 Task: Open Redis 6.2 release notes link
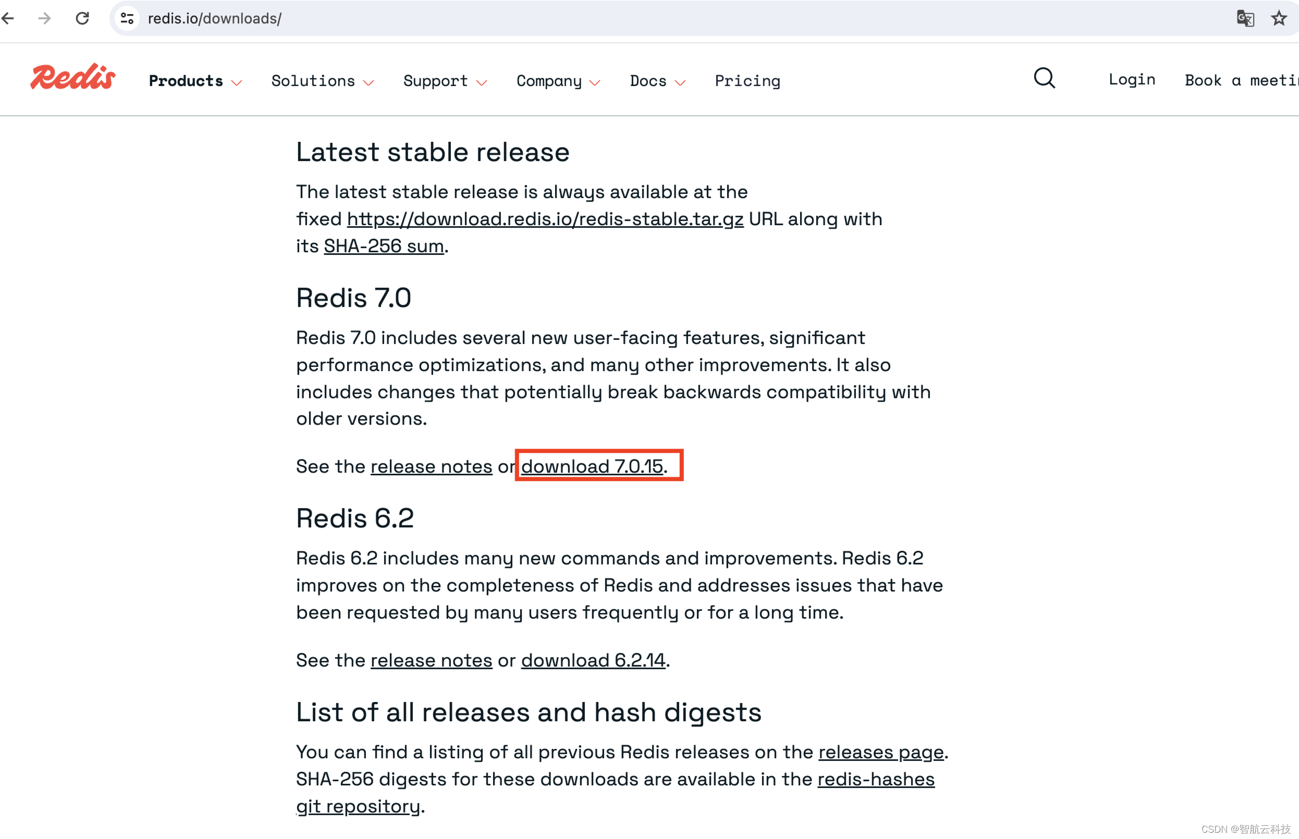point(432,660)
